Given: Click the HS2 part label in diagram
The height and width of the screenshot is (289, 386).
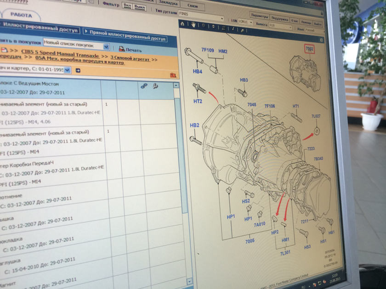Looking at the screenshot, I should [x=246, y=201].
